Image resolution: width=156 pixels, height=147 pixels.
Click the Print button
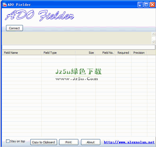[x=69, y=142]
